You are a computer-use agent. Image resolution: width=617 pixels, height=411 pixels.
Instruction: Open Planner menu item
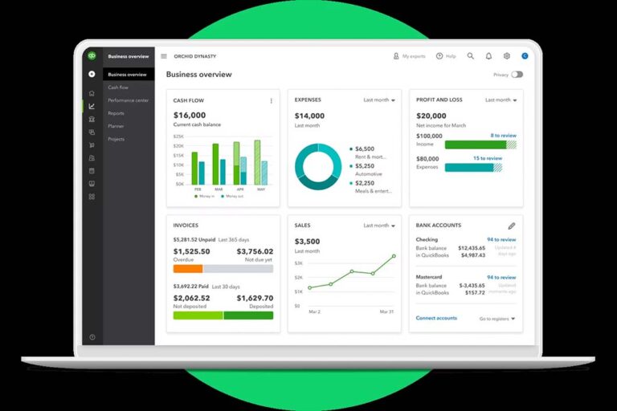(x=116, y=126)
